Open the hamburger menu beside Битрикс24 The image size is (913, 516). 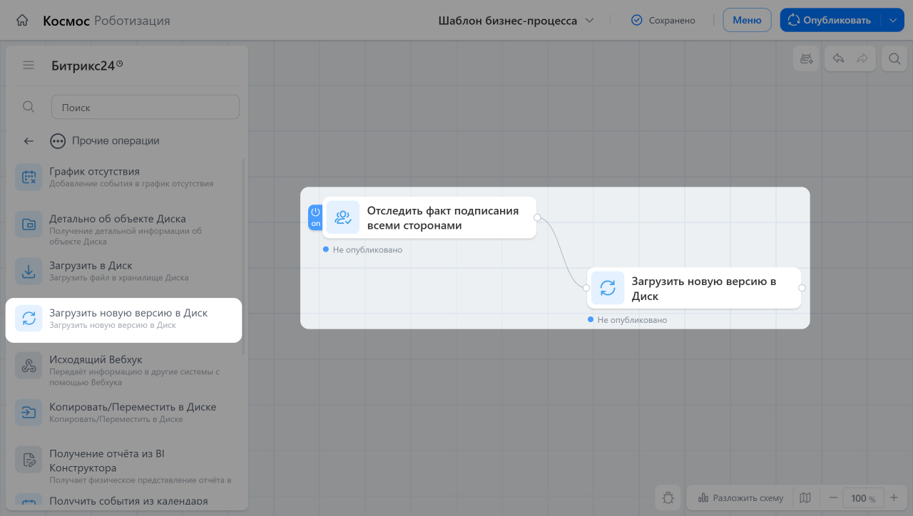[29, 66]
